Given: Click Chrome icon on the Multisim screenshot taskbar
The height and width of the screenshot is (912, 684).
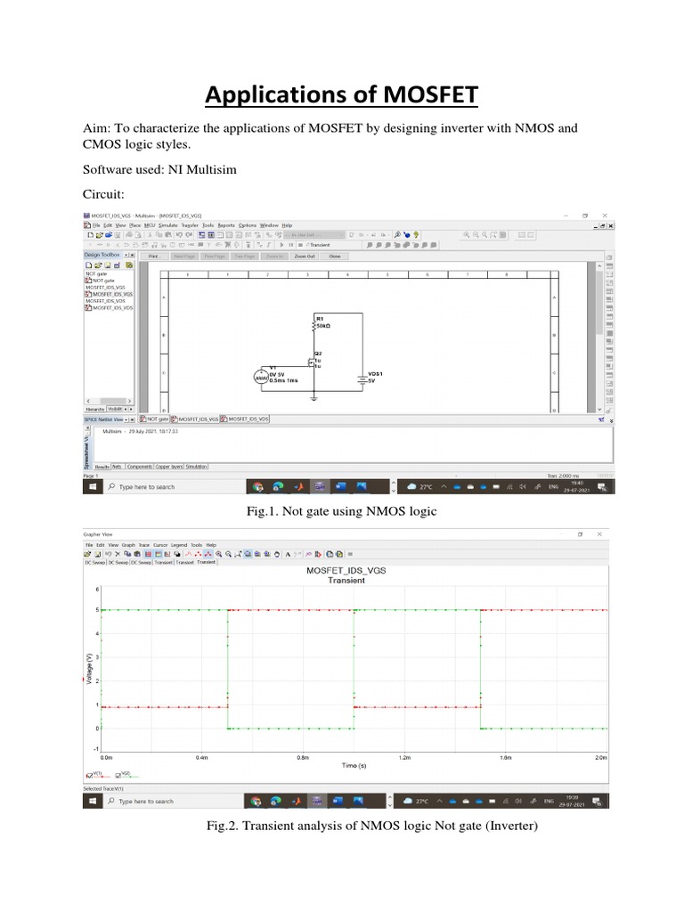Looking at the screenshot, I should 258,487.
